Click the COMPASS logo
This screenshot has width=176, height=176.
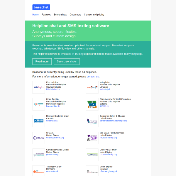92,155
